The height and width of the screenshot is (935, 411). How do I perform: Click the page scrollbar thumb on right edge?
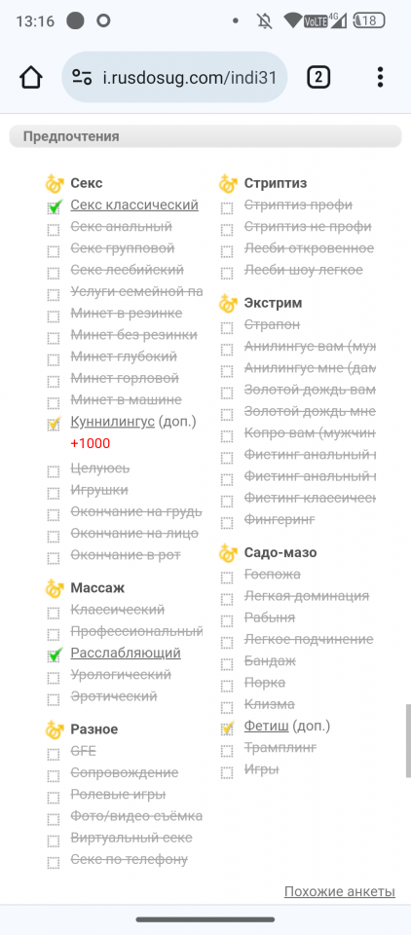[x=408, y=739]
